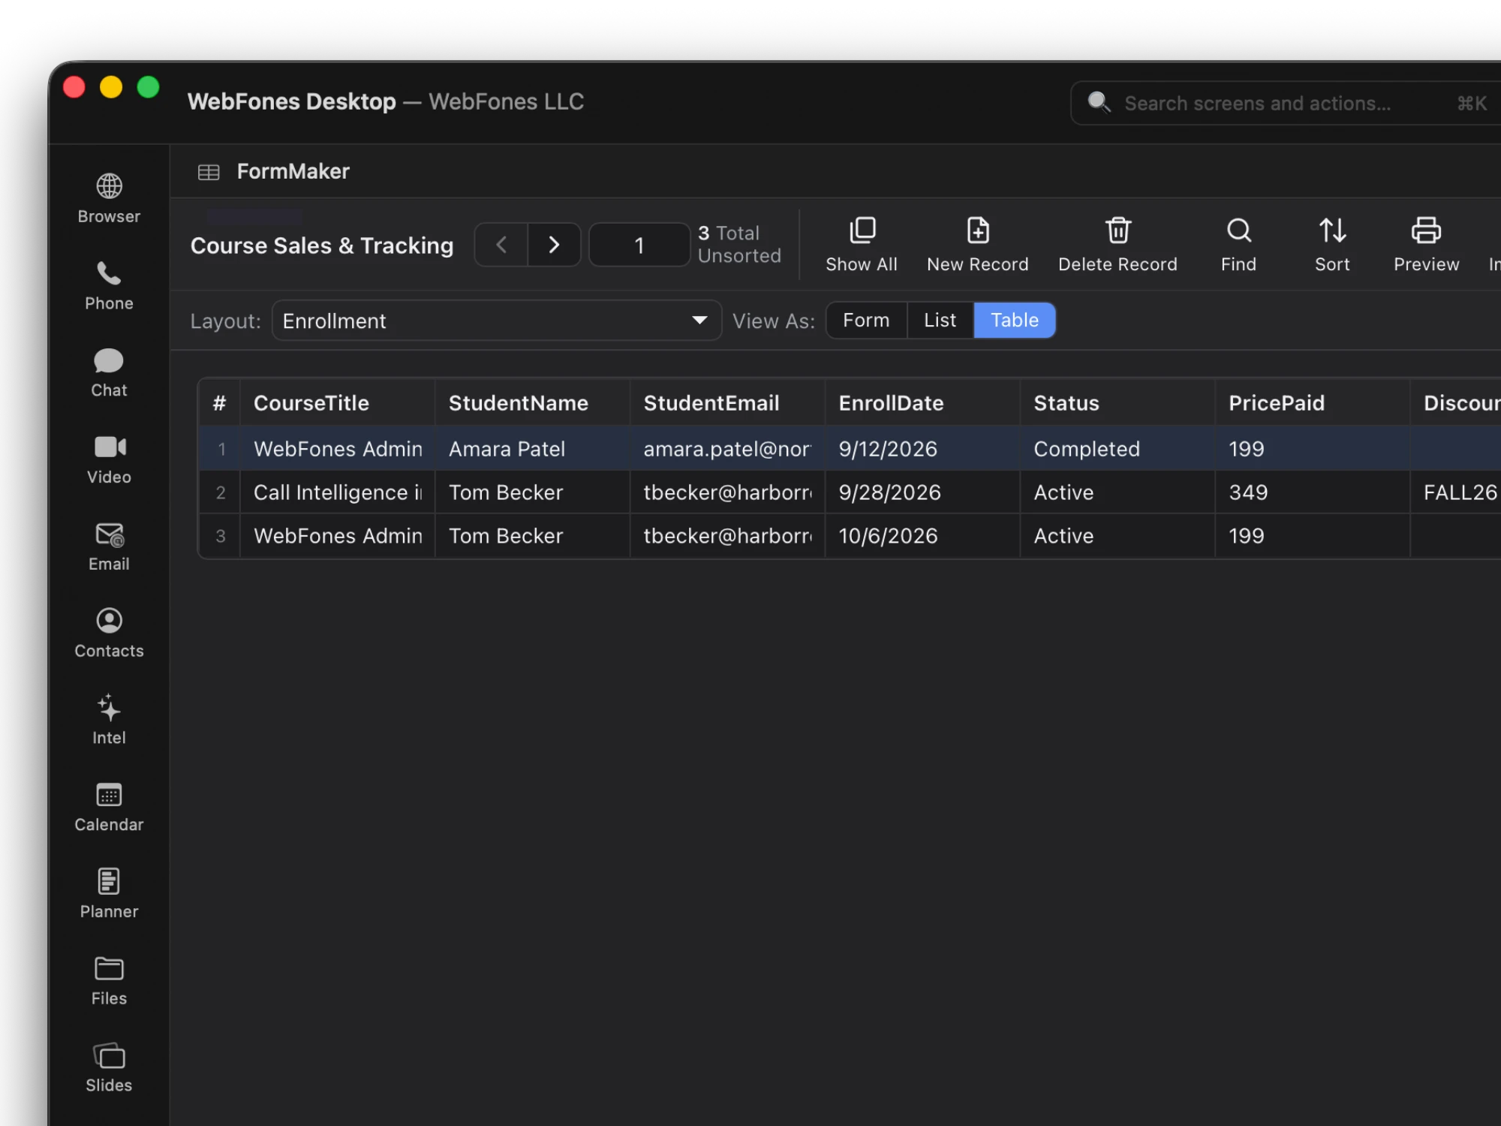1501x1126 pixels.
Task: Click Active status in row 2
Action: (x=1117, y=492)
